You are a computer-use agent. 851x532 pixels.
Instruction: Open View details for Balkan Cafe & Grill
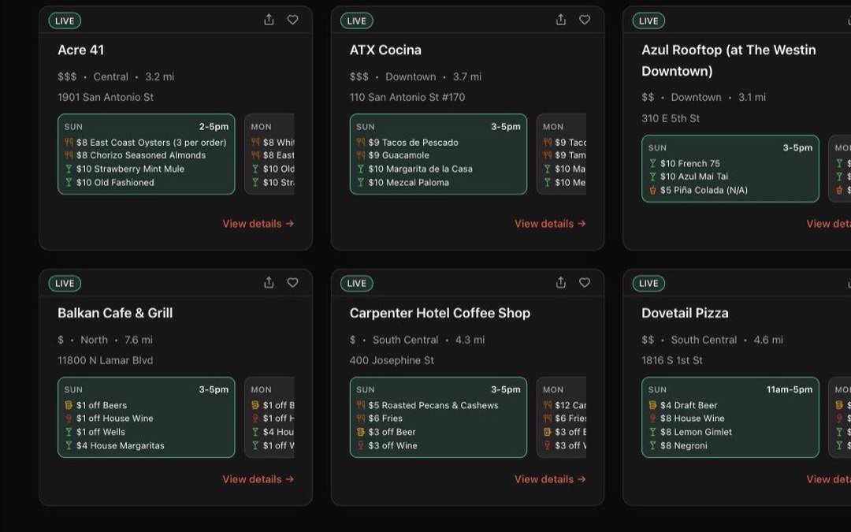click(258, 479)
